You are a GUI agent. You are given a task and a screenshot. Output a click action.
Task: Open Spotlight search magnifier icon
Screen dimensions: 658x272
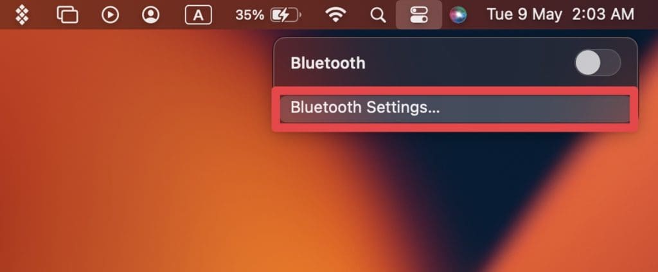pyautogui.click(x=378, y=15)
